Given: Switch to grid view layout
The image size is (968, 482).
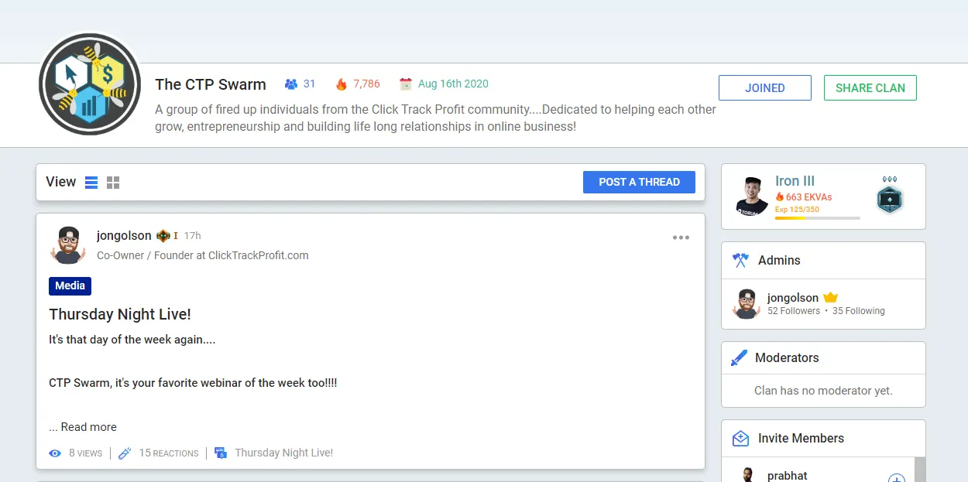Looking at the screenshot, I should click(x=113, y=183).
